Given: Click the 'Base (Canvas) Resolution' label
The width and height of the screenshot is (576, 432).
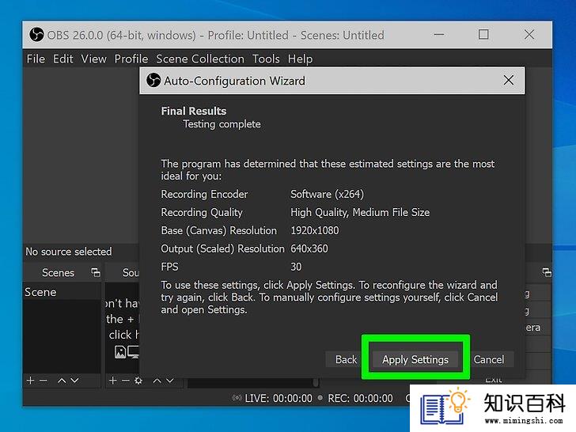Looking at the screenshot, I should (x=219, y=230).
